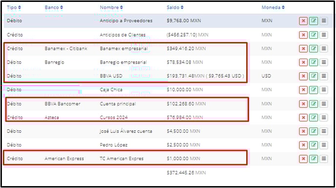Sort the table by Tipo column
This screenshot has width=336, height=188.
pyautogui.click(x=14, y=7)
